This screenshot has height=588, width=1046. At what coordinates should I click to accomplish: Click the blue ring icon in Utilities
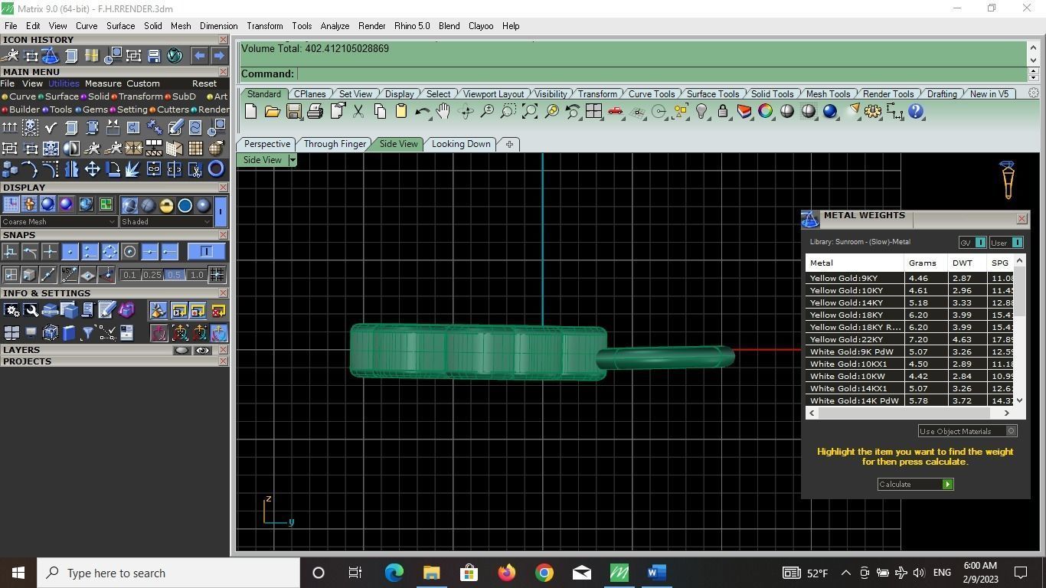[x=216, y=168]
